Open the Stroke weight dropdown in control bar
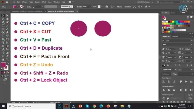Image resolution: width=194 pixels, height=109 pixels. click(42, 7)
